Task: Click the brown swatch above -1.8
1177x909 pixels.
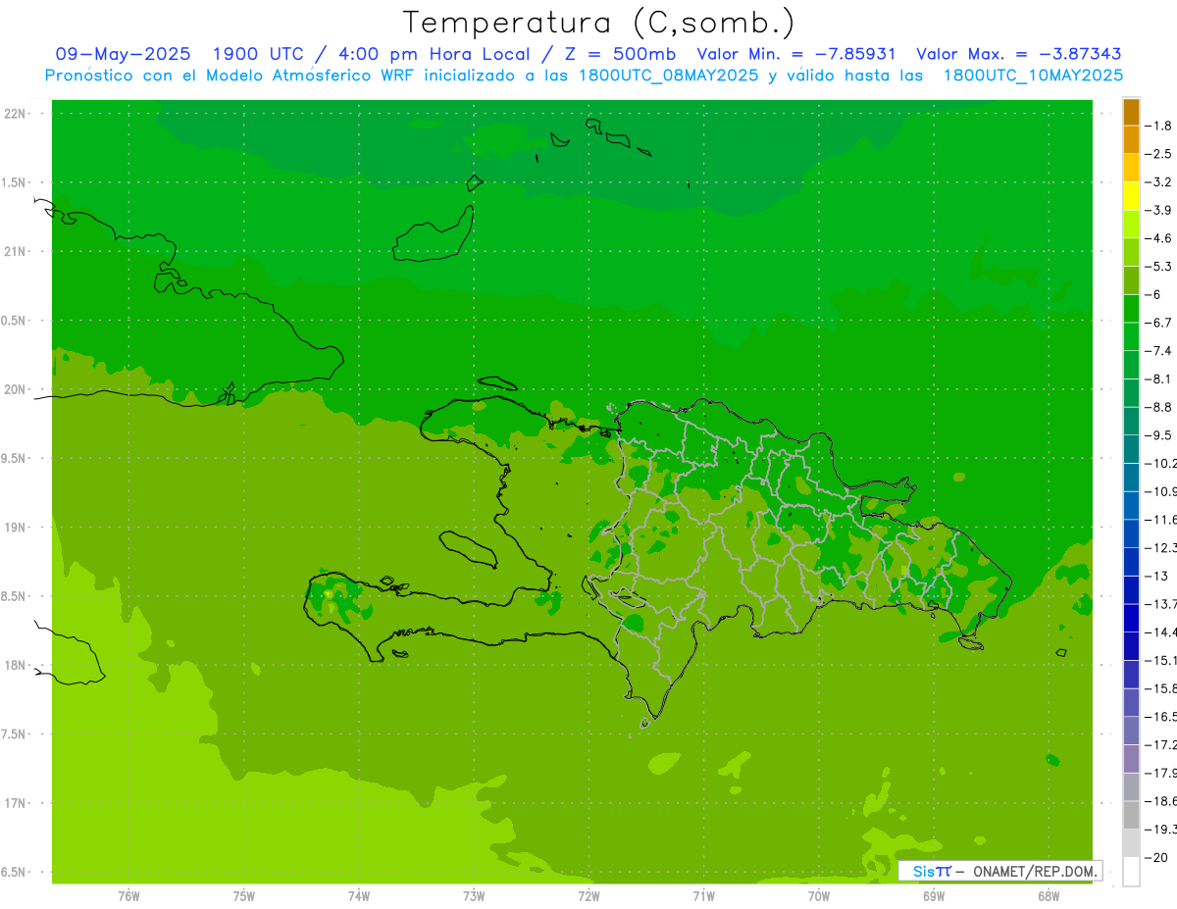Action: (x=1131, y=112)
